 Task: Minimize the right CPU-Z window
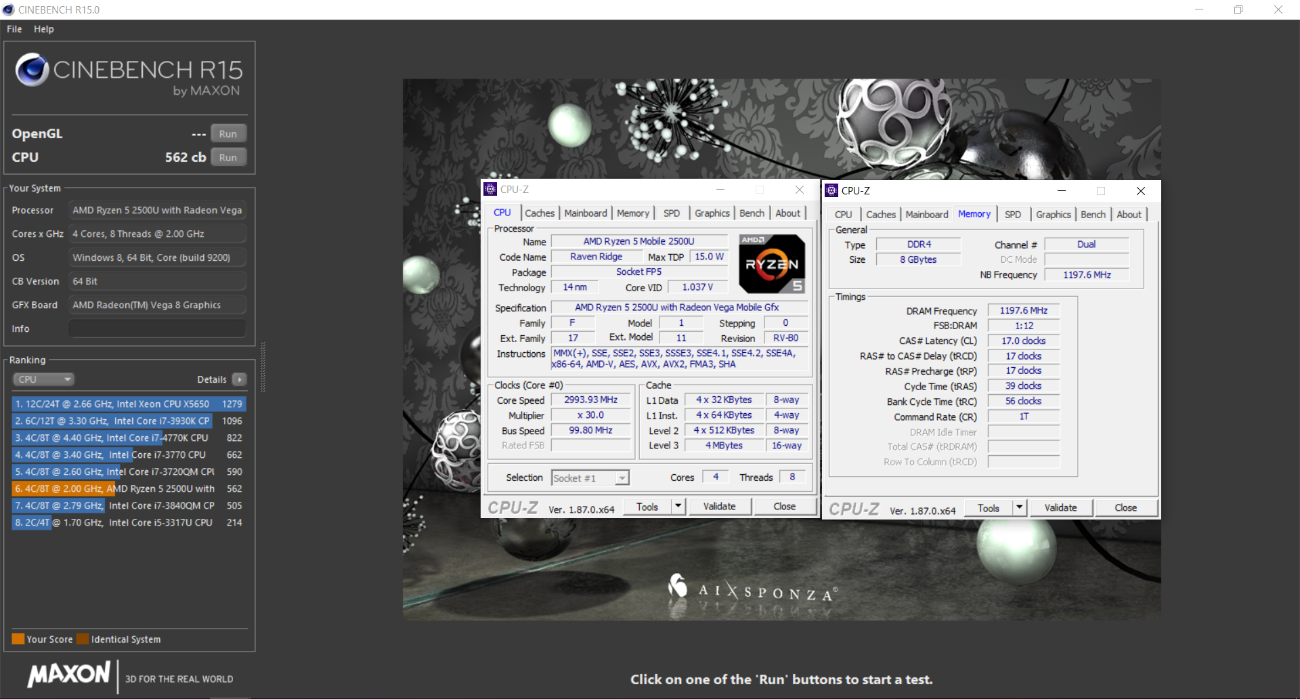(x=1062, y=191)
